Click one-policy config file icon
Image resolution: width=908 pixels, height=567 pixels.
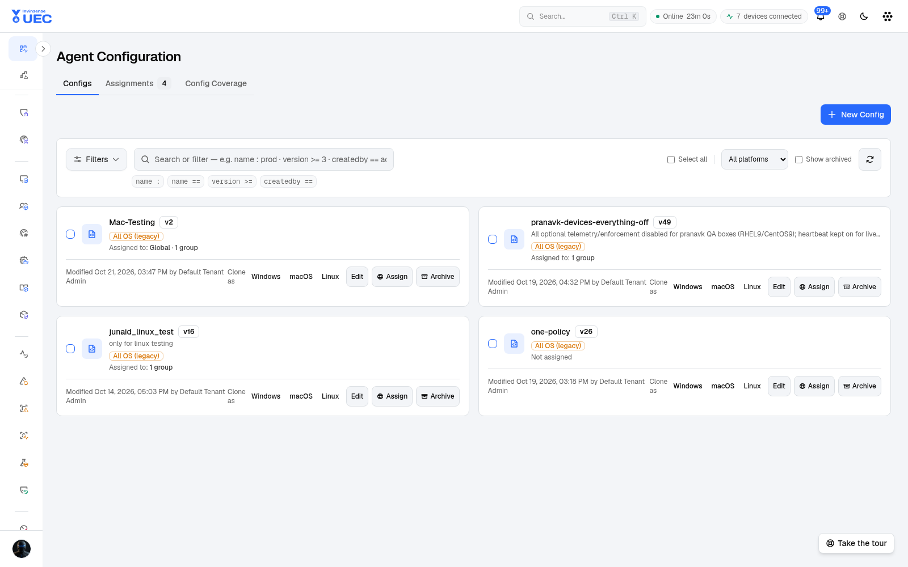(x=514, y=344)
